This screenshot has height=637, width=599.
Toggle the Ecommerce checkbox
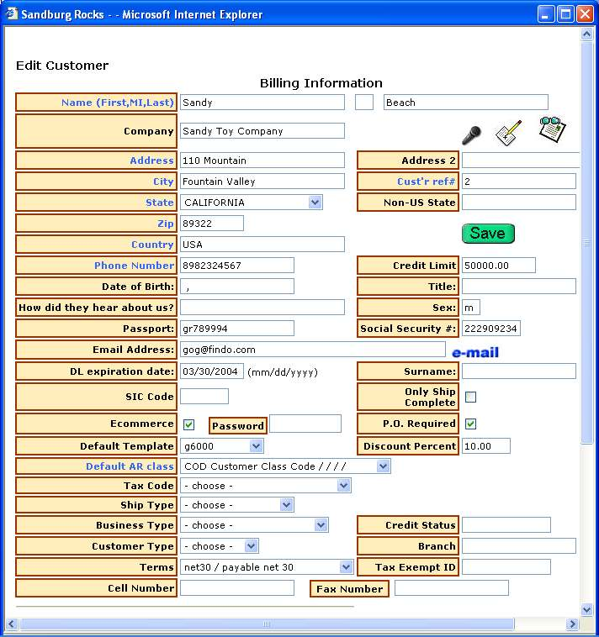189,424
